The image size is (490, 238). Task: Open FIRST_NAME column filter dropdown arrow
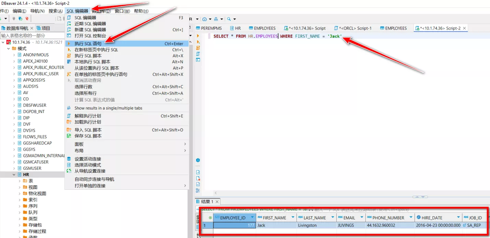click(293, 217)
